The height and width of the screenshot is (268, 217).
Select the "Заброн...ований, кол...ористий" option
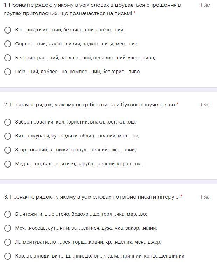click(8, 122)
